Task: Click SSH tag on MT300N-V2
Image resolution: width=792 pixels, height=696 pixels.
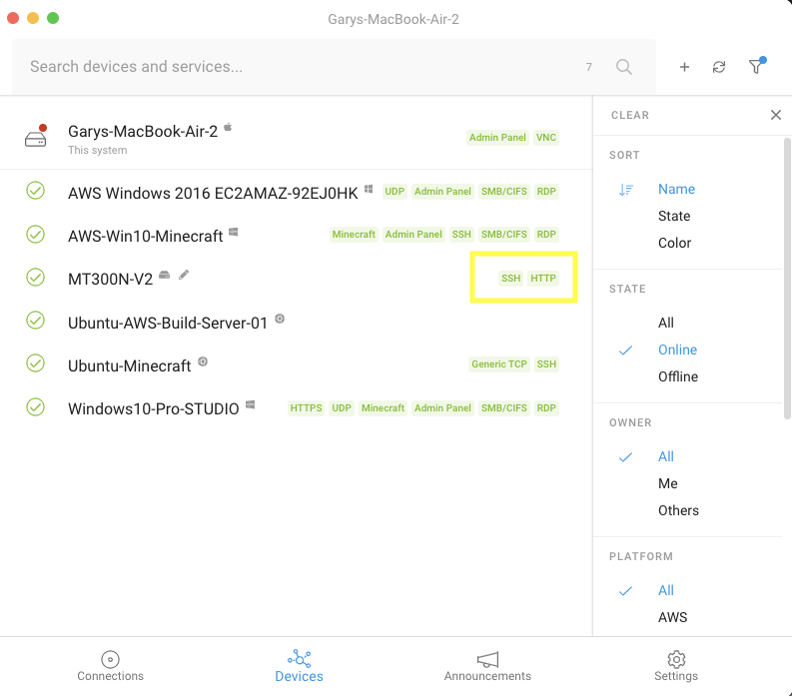Action: 510,279
